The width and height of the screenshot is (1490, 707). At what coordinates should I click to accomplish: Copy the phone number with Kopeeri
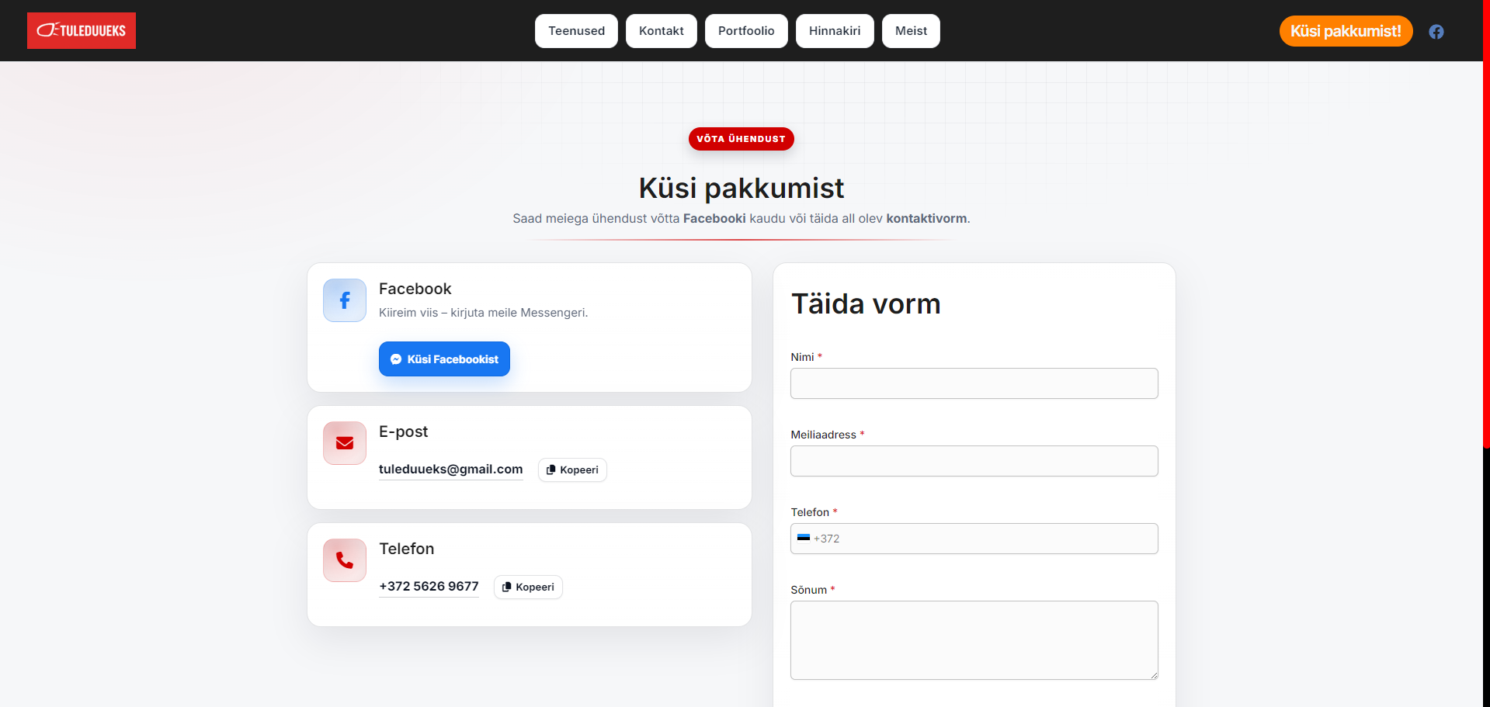pos(528,587)
